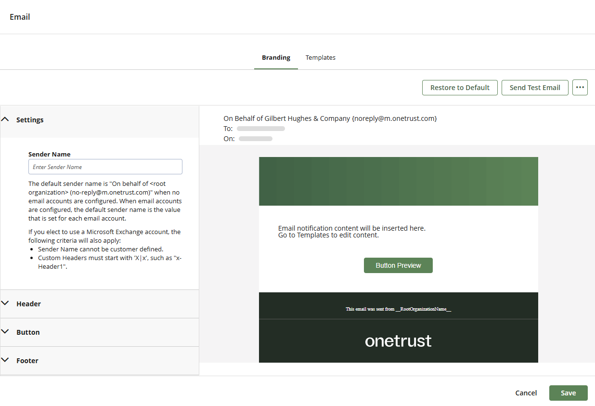Click 'Sender Name cannot be customer defined' bullet
The image size is (595, 406).
[x=101, y=249]
